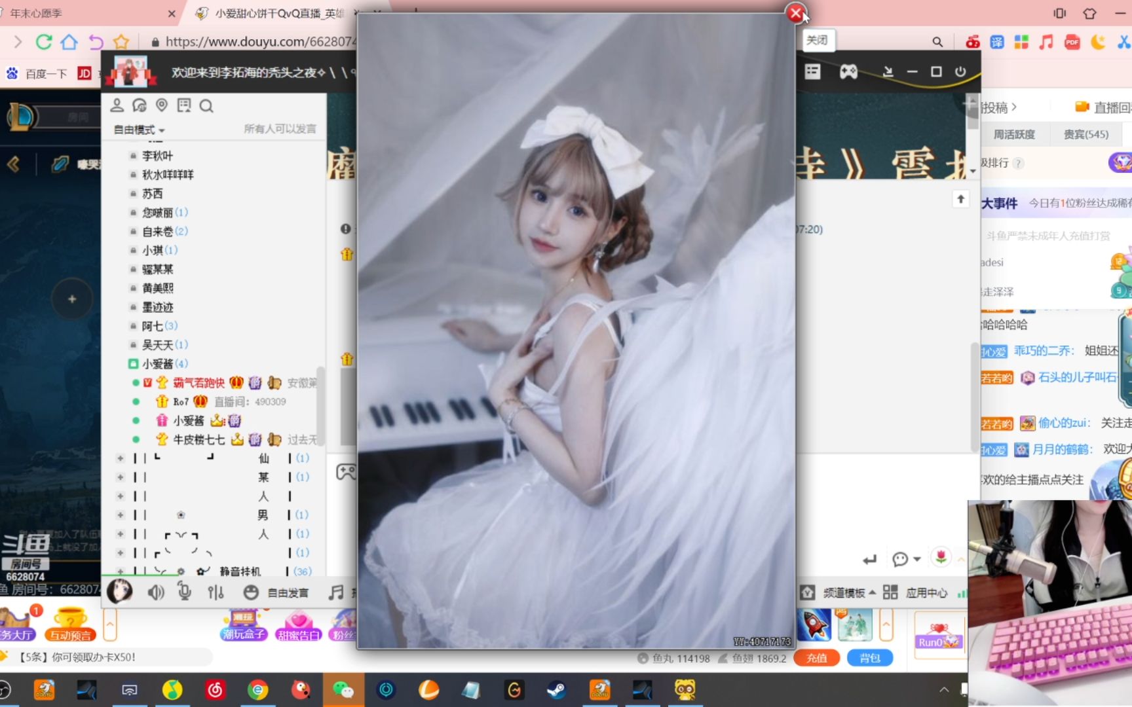Open Steam from the taskbar
Image resolution: width=1132 pixels, height=707 pixels.
[557, 689]
